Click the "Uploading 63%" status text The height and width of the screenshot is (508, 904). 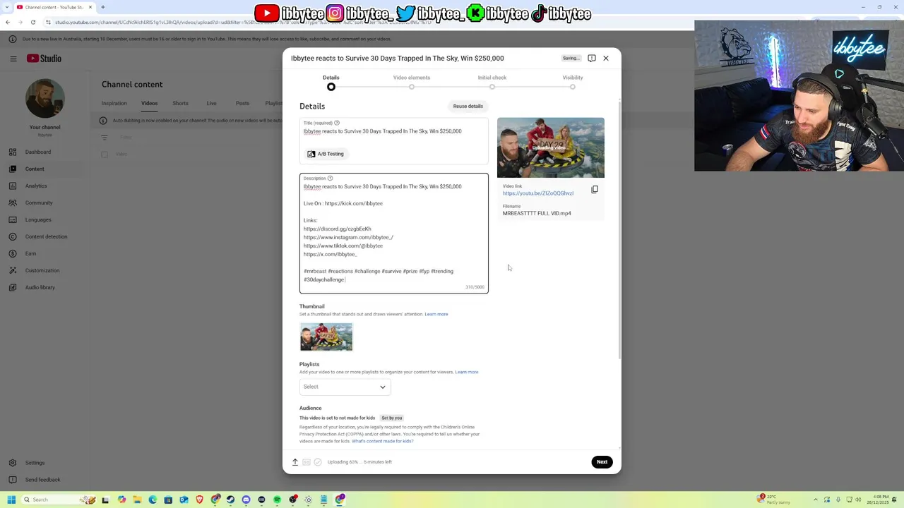click(x=359, y=462)
